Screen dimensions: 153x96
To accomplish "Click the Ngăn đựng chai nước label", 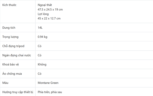I will point(17,55).
